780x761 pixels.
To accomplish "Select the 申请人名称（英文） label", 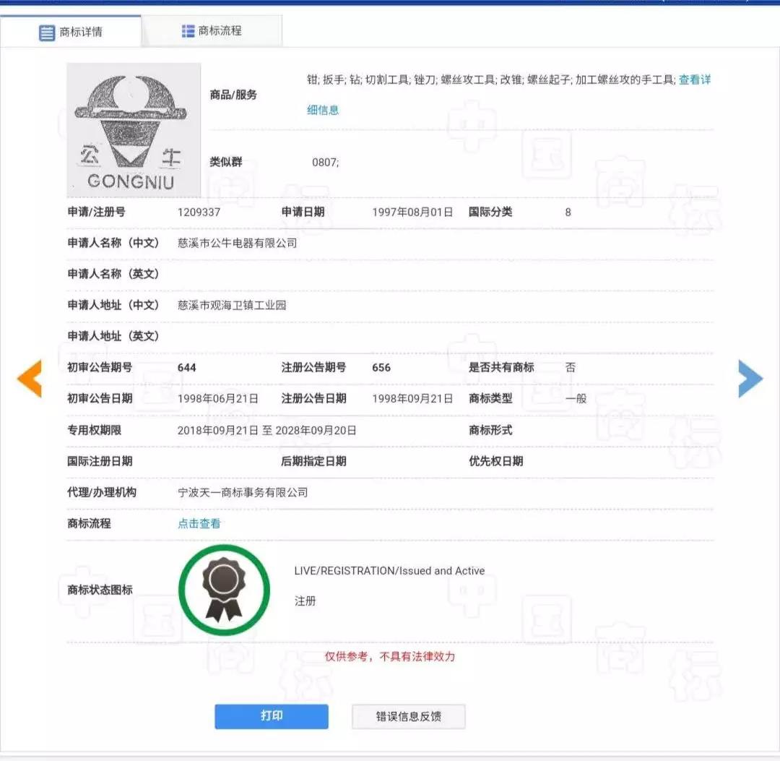I will [x=113, y=274].
